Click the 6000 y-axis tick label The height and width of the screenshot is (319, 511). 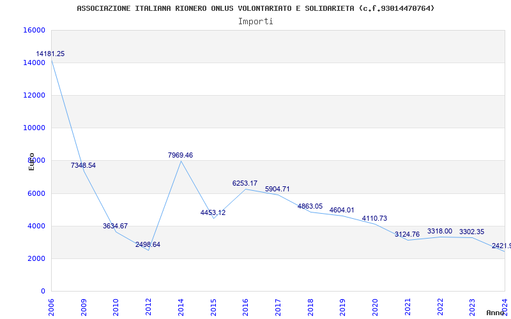click(36, 194)
